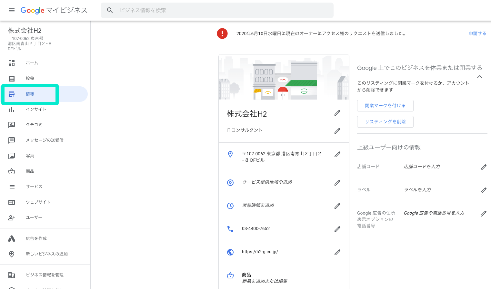Edit the 店舗コード pencil icon

pyautogui.click(x=484, y=167)
